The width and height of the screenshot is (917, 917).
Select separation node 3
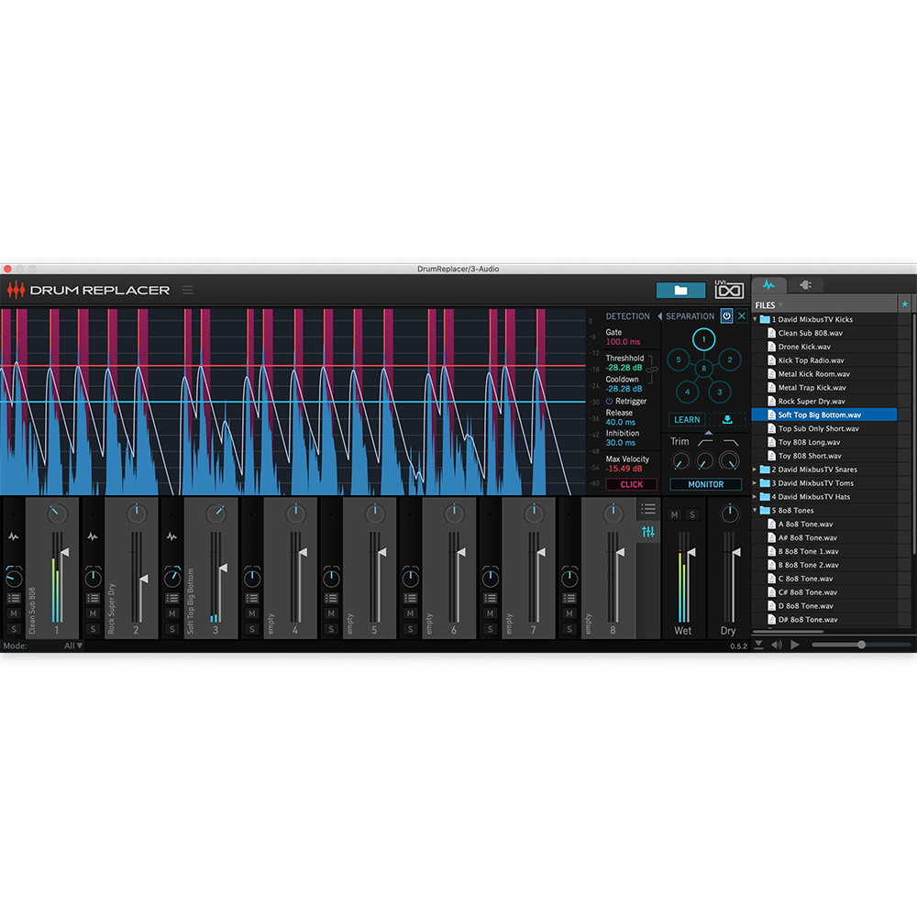tap(719, 392)
